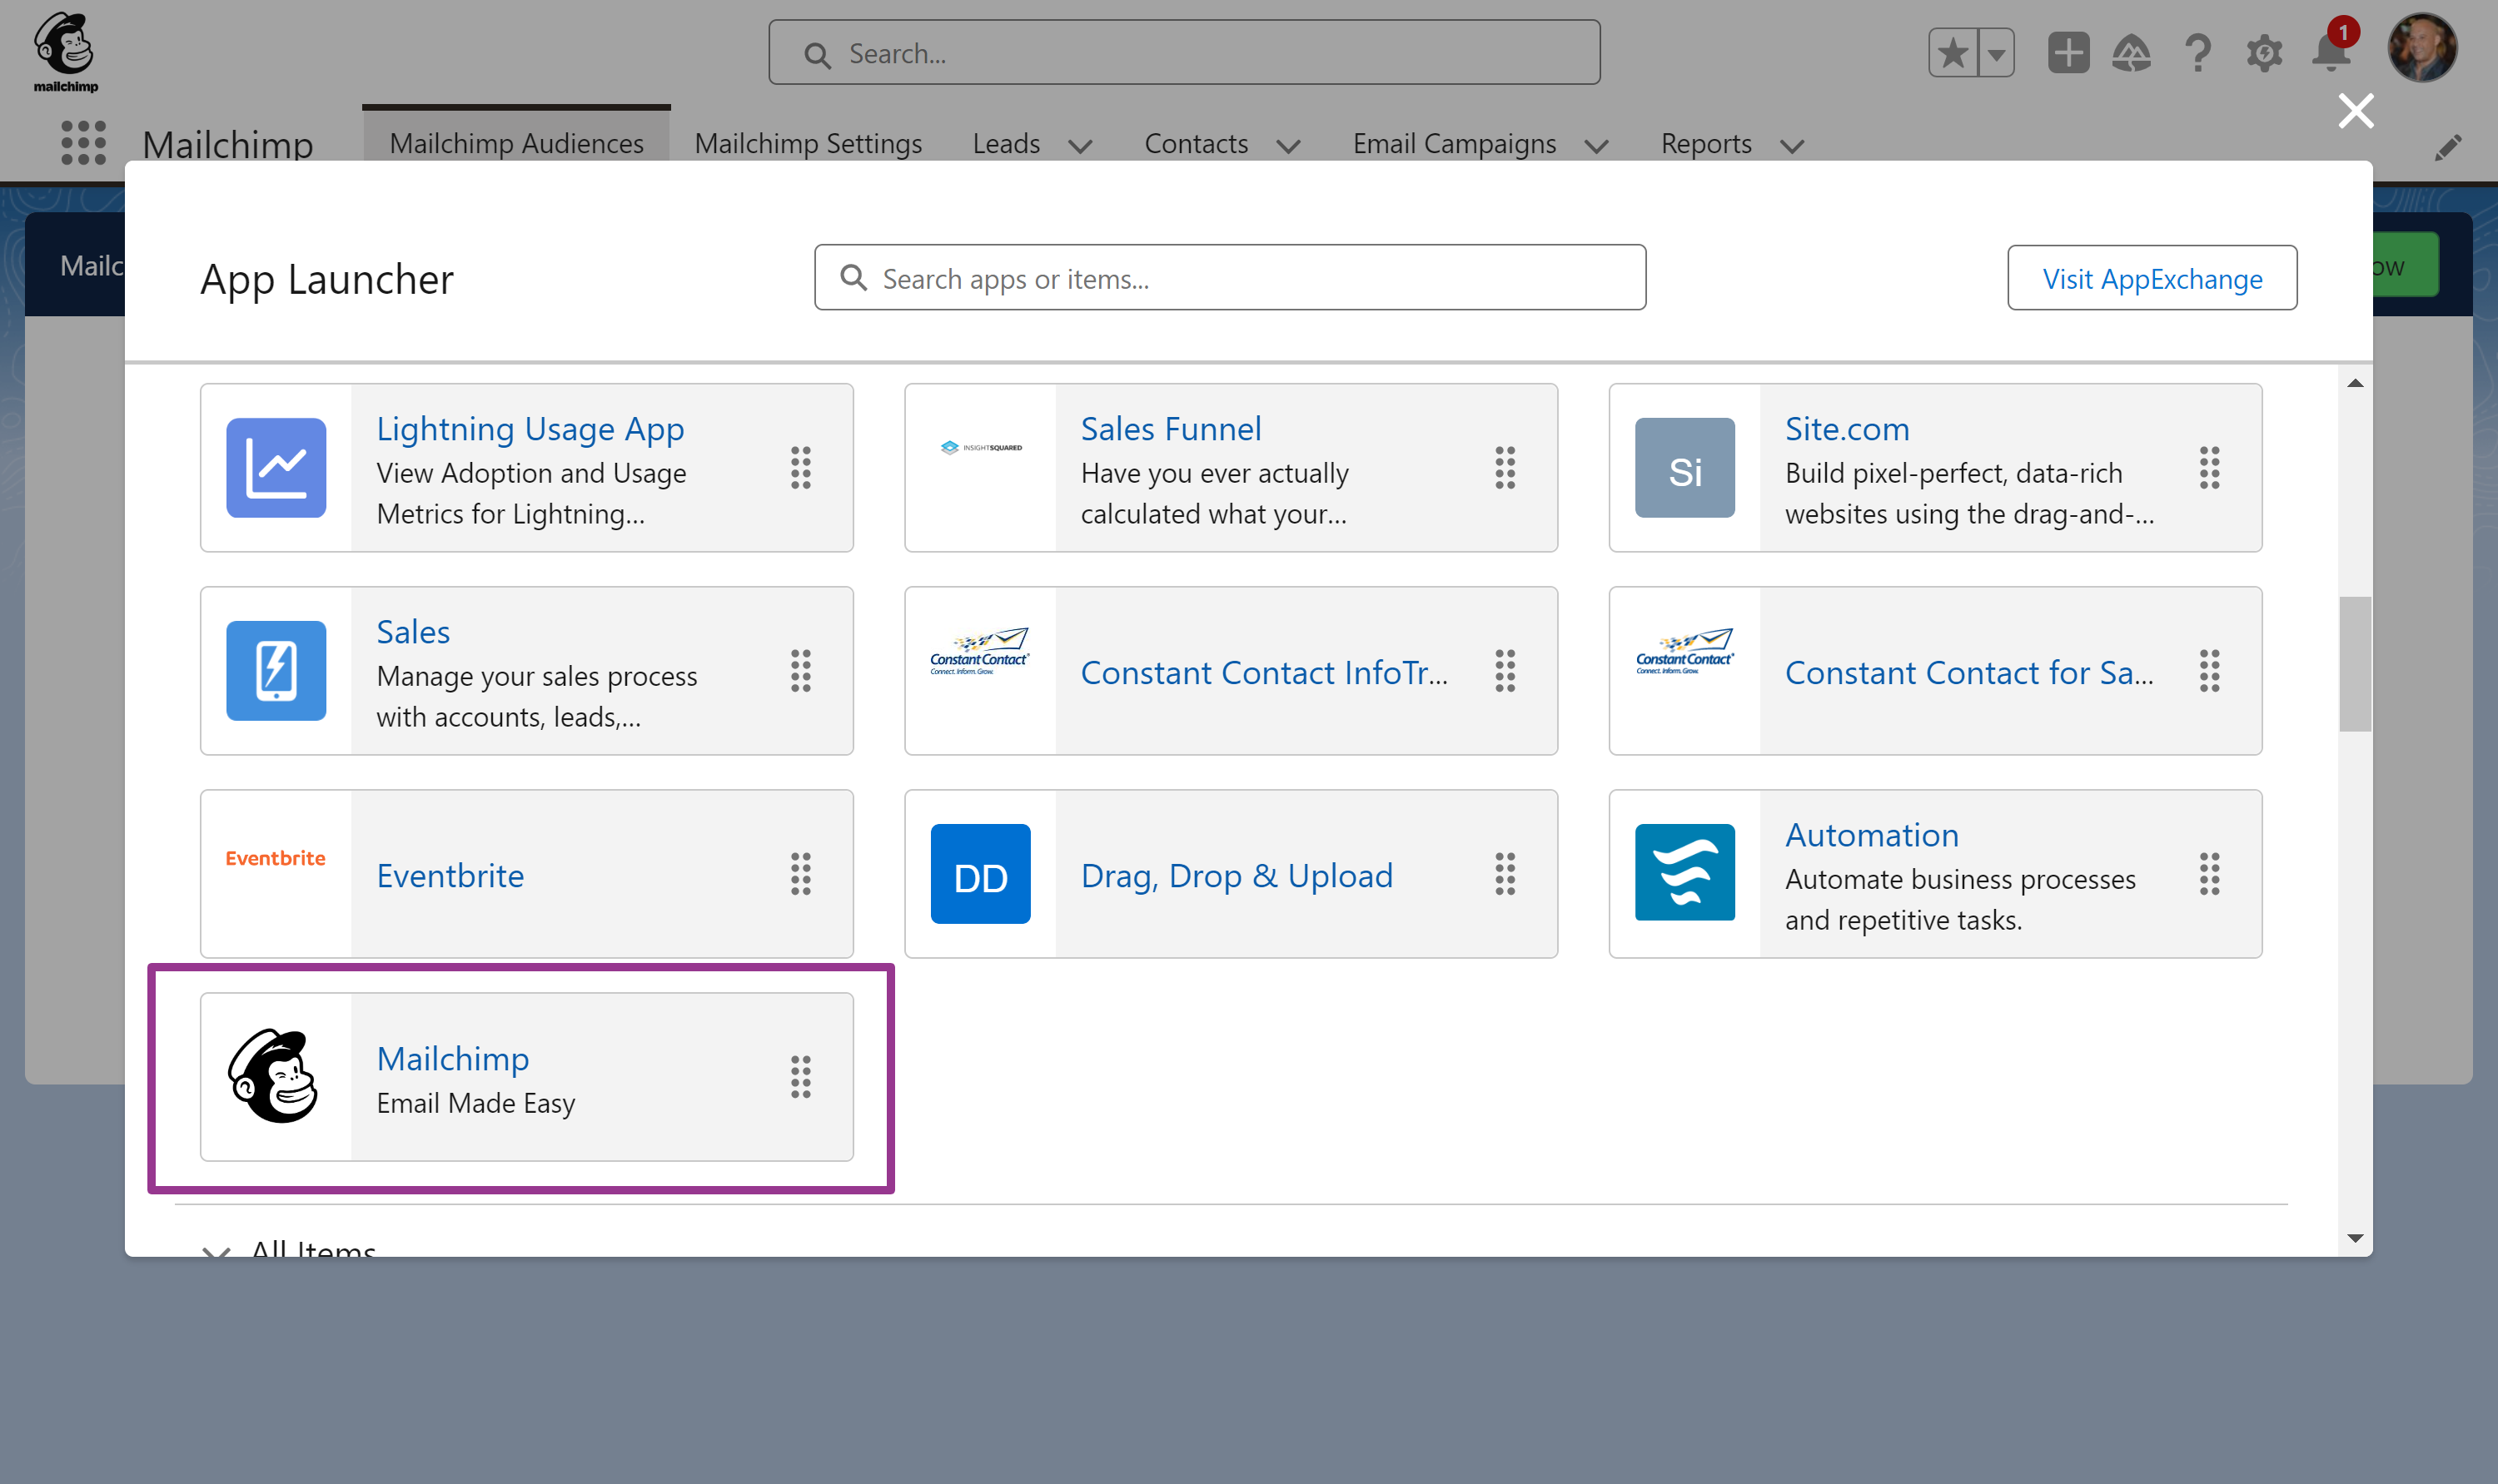Viewport: 2498px width, 1484px height.
Task: Click drag handle on Mailchimp card
Action: pos(800,1077)
